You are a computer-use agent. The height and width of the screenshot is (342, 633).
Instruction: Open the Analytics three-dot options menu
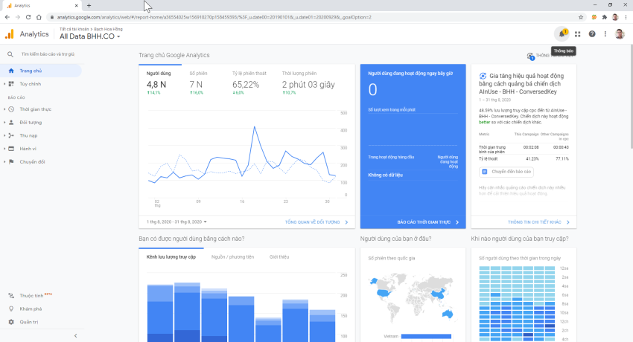coord(605,34)
